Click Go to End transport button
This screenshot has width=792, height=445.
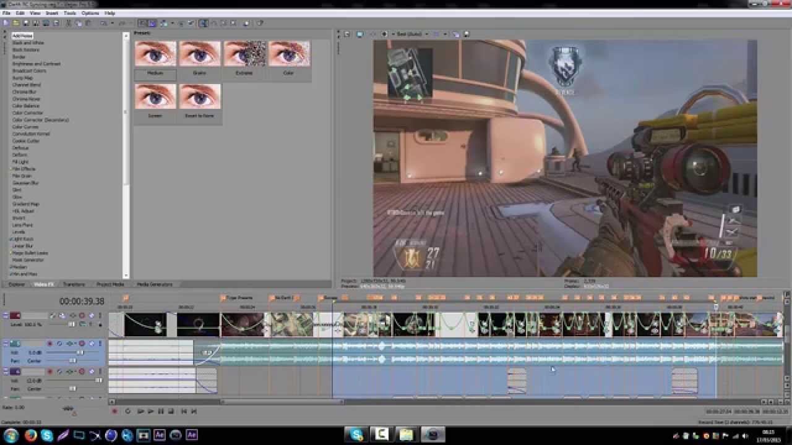tap(194, 411)
